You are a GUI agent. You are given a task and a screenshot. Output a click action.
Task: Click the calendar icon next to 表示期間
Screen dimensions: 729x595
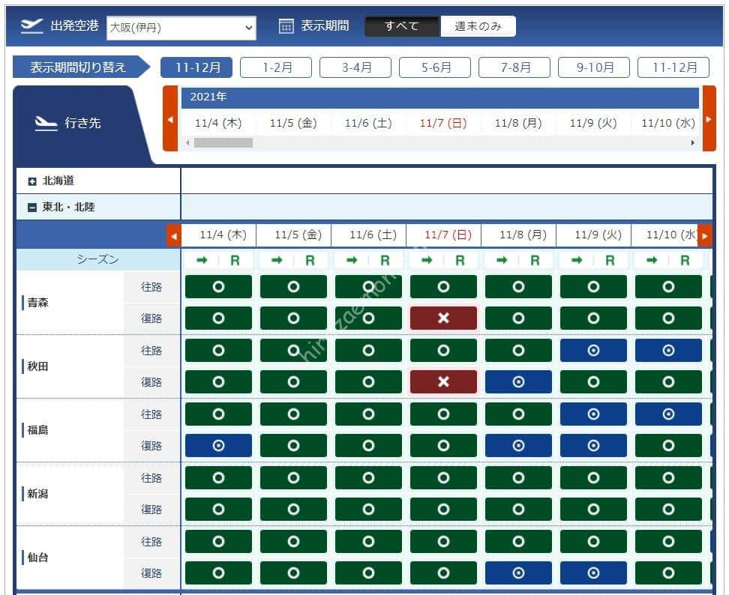coord(286,26)
